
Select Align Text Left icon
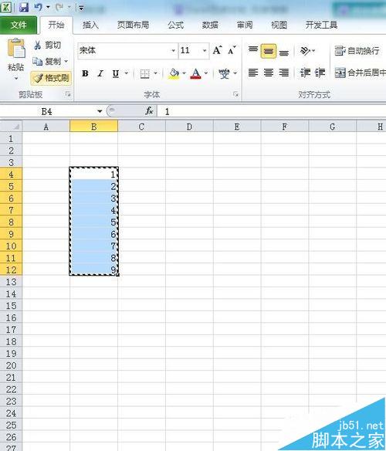pos(253,73)
